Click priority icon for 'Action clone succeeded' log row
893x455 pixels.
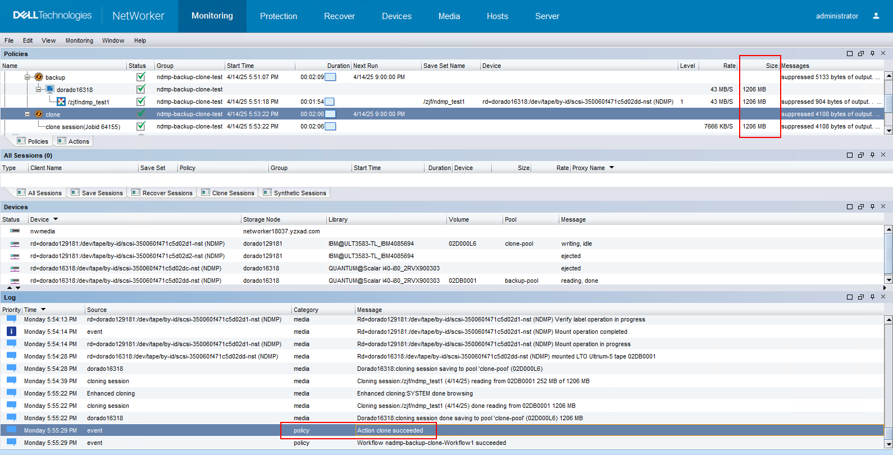click(x=11, y=430)
